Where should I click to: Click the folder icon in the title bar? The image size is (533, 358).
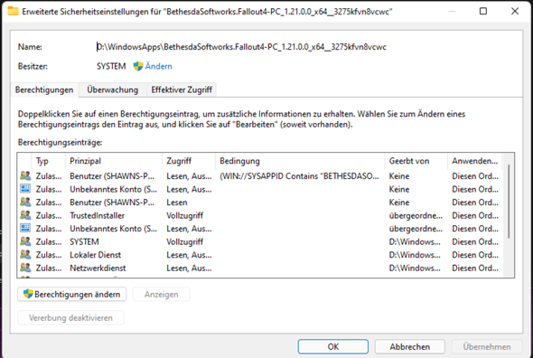pos(13,11)
